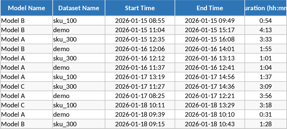Select the duration cell showing 3:33

[266, 39]
